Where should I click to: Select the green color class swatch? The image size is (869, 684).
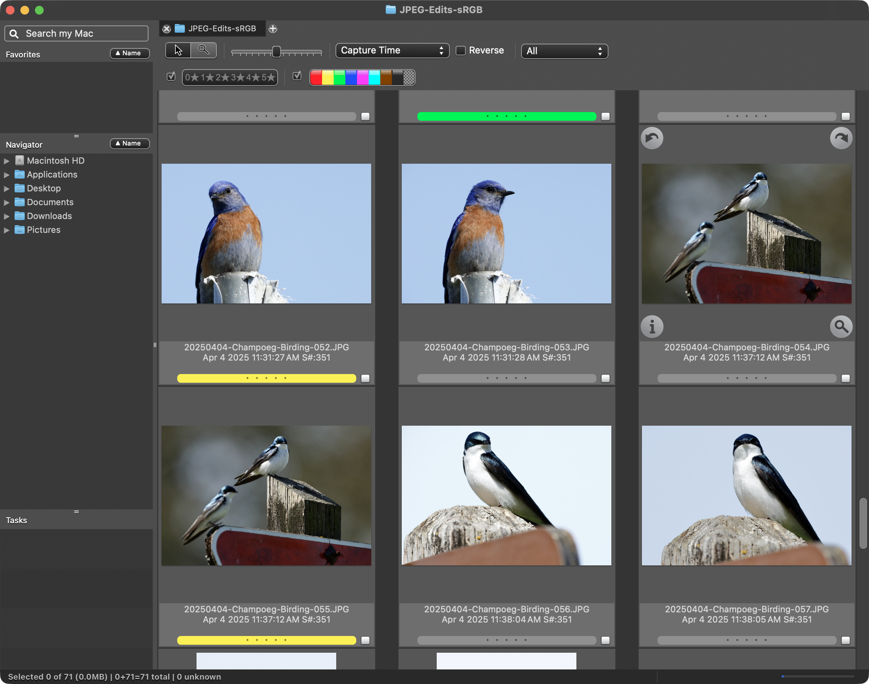coord(340,77)
